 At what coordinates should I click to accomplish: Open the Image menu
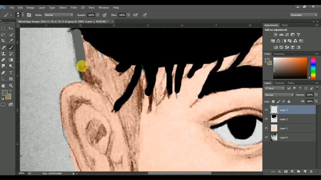pyautogui.click(x=30, y=7)
